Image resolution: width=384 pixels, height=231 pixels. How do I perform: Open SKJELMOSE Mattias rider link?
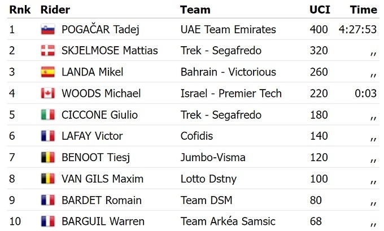pyautogui.click(x=110, y=51)
